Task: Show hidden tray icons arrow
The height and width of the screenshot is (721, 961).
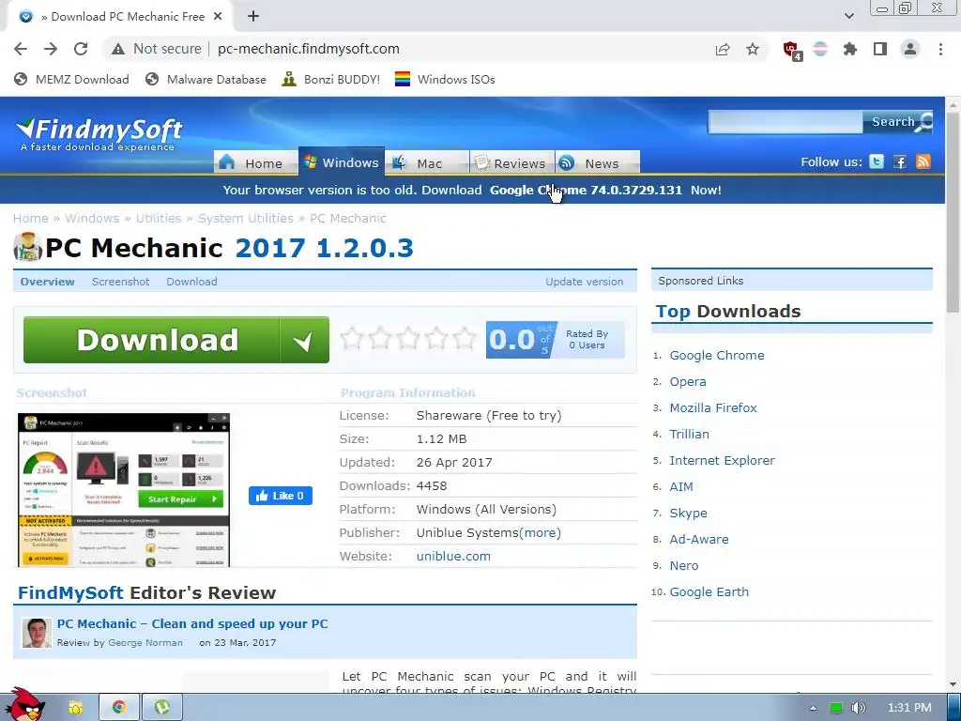Action: (x=813, y=708)
